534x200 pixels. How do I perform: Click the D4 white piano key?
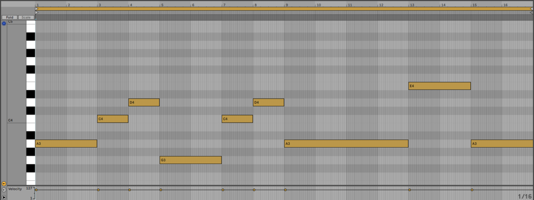(31, 102)
